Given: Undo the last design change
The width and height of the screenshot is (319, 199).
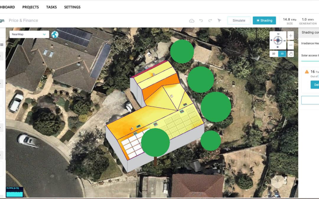Looking at the screenshot, I should click(201, 20).
